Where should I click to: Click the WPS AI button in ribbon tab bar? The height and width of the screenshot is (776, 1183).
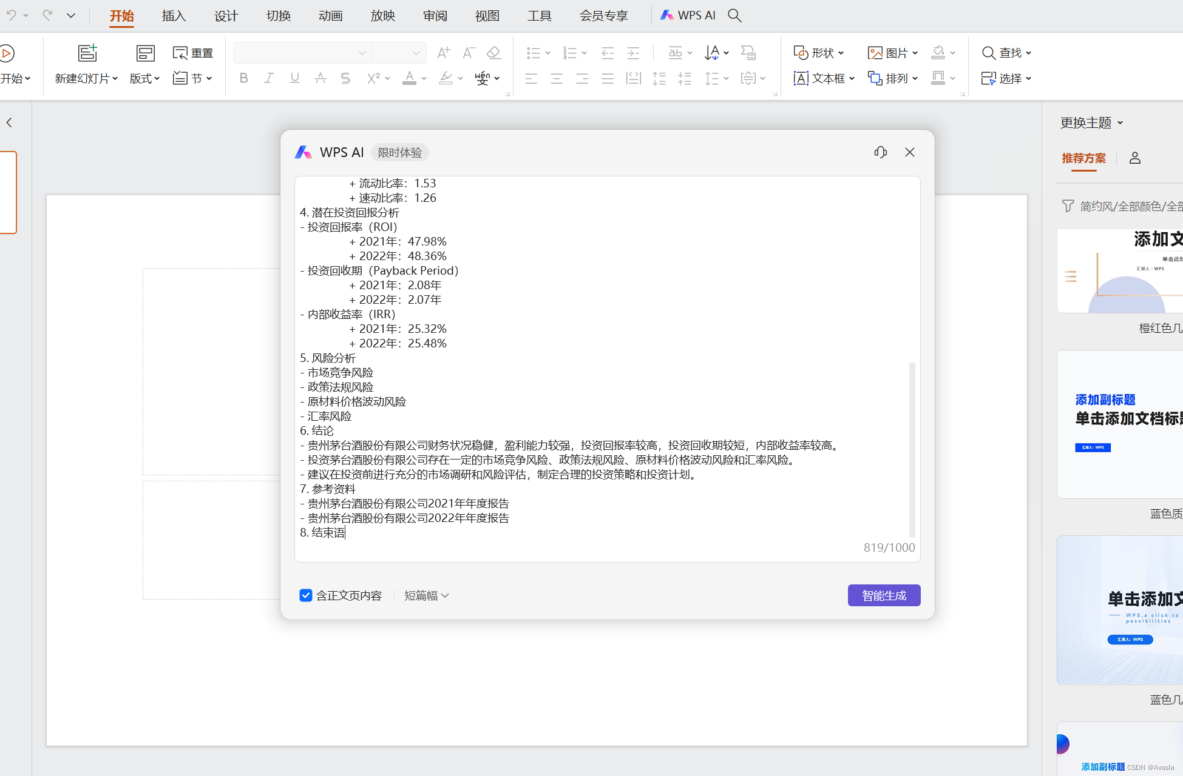[688, 15]
